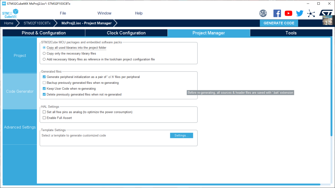
Task: Open the Help menu
Action: [139, 13]
